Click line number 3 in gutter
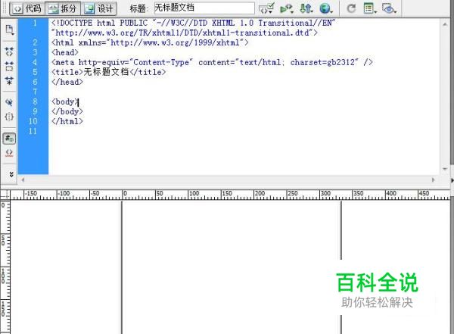Image resolution: width=454 pixels, height=334 pixels. (35, 52)
